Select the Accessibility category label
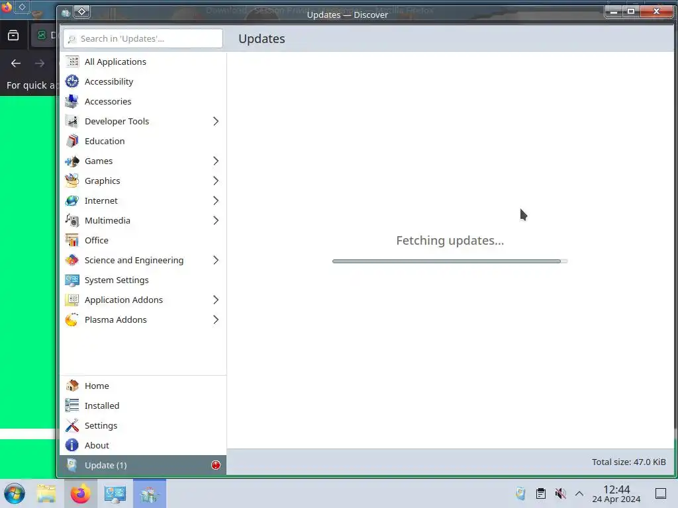678x508 pixels. click(x=109, y=81)
